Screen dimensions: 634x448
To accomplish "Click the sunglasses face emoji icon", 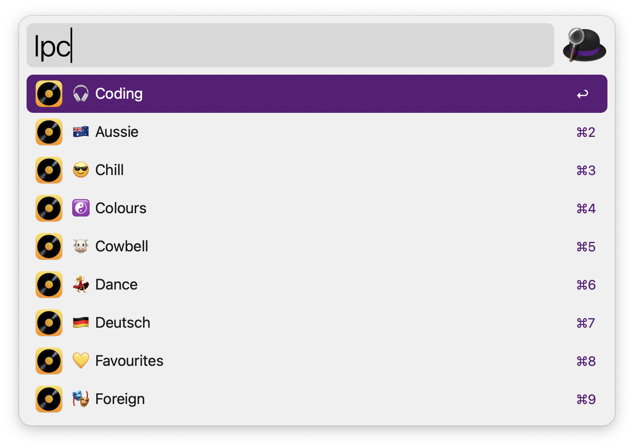I will (x=81, y=170).
